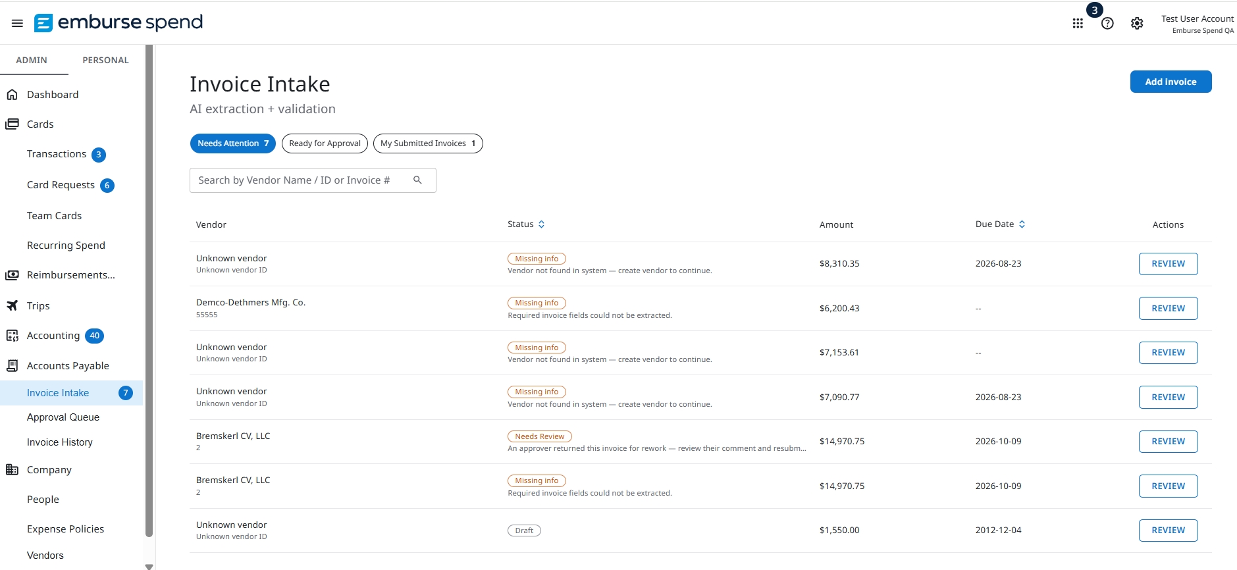1237x570 pixels.
Task: Click the 2012-12-04 due date
Action: click(x=998, y=531)
